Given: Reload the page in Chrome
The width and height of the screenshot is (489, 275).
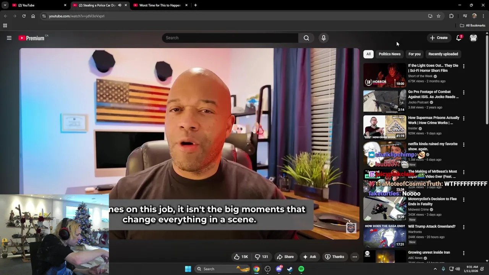Looking at the screenshot, I should [24, 16].
